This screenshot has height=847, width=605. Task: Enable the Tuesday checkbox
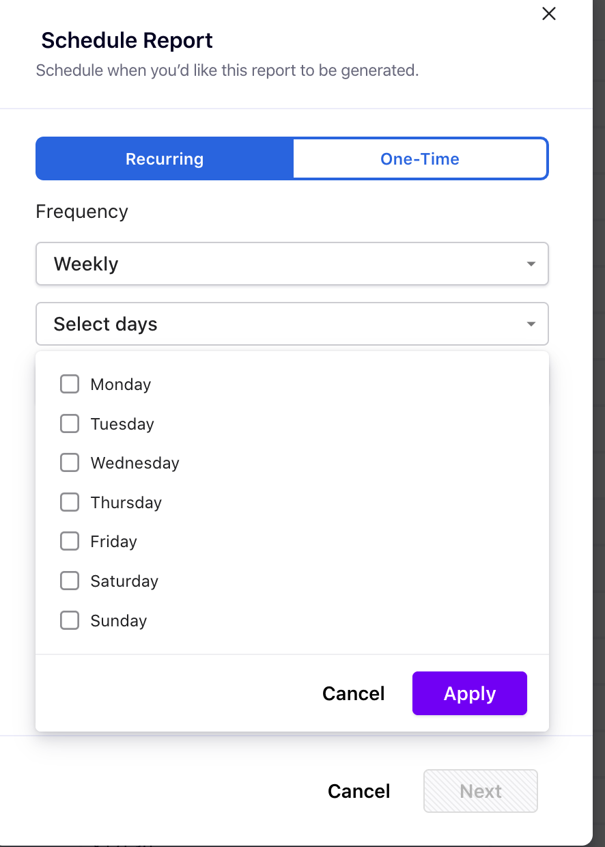pyautogui.click(x=70, y=424)
